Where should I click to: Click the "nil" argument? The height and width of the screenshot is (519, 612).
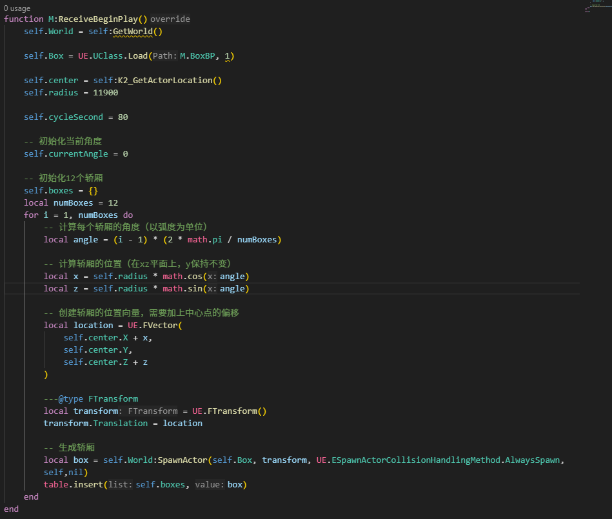click(x=75, y=473)
